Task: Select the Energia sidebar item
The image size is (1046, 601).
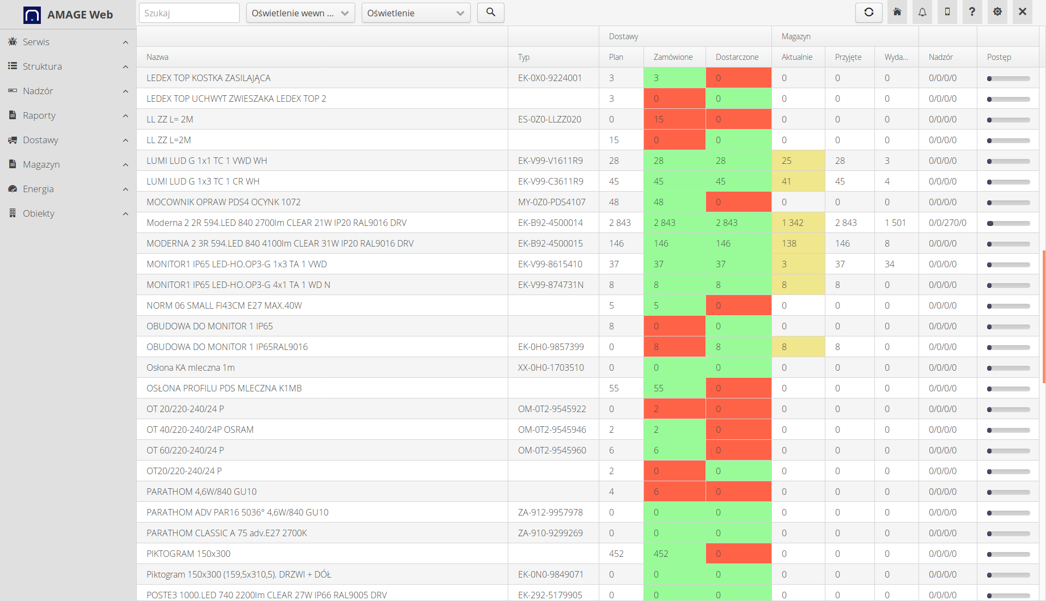Action: coord(38,189)
